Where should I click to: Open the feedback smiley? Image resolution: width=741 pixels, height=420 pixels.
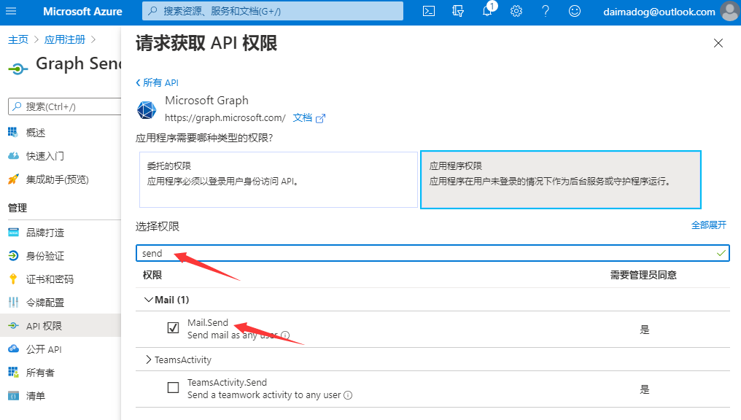coord(575,11)
